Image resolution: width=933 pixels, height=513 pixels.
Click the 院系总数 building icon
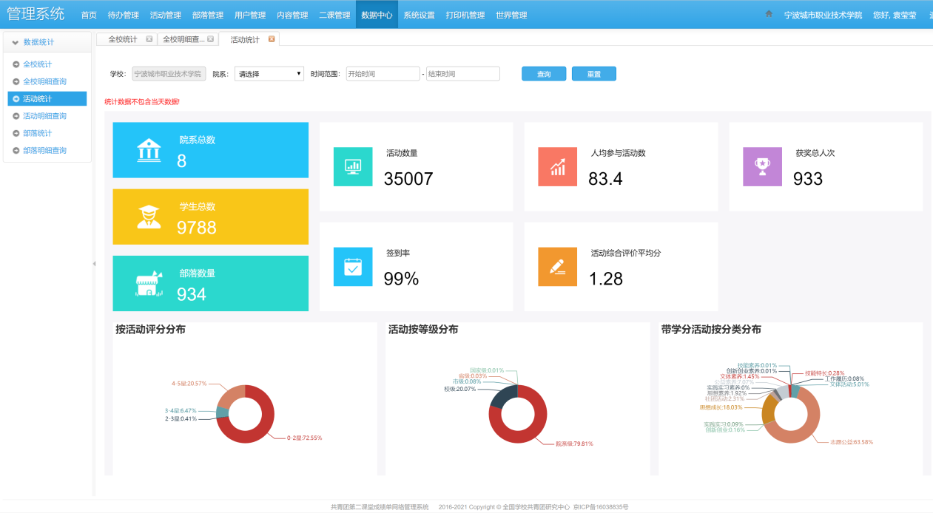(149, 150)
